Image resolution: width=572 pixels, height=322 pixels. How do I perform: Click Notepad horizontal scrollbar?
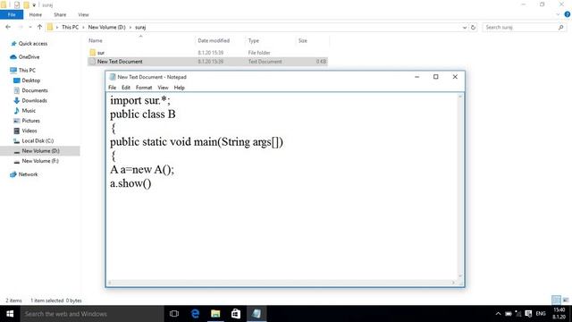(282, 283)
